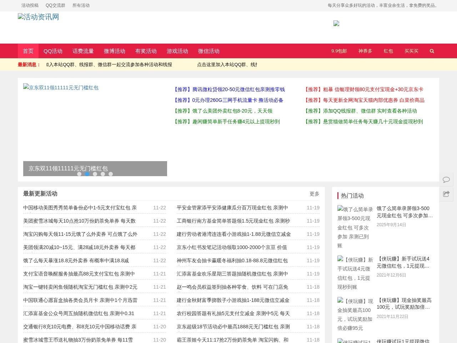457x343 pixels.
Task: Open 美团蜜雪冰城每天0点抢10万份奶茶 article
Action: (x=79, y=221)
